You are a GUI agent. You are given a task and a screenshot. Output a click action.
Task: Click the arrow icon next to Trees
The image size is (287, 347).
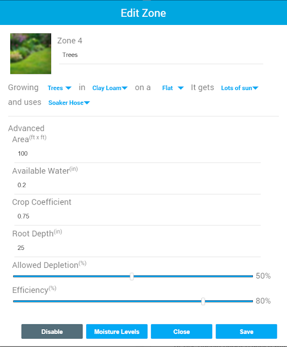tap(68, 88)
